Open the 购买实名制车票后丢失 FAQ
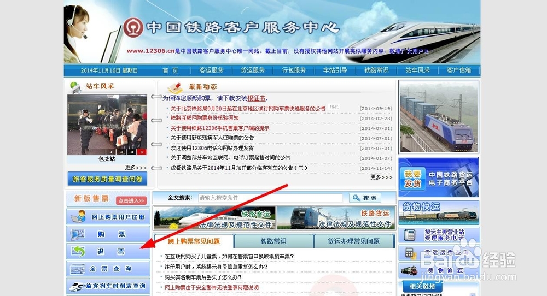547x296 pixels. pyautogui.click(x=203, y=277)
